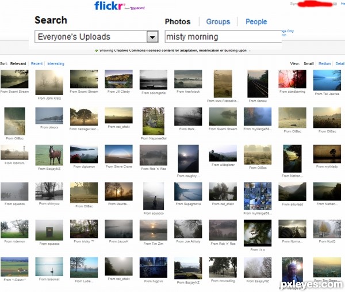Image resolution: width=345 pixels, height=292 pixels.
Task: Open photo from Joe Athialy
Action: pos(188,229)
